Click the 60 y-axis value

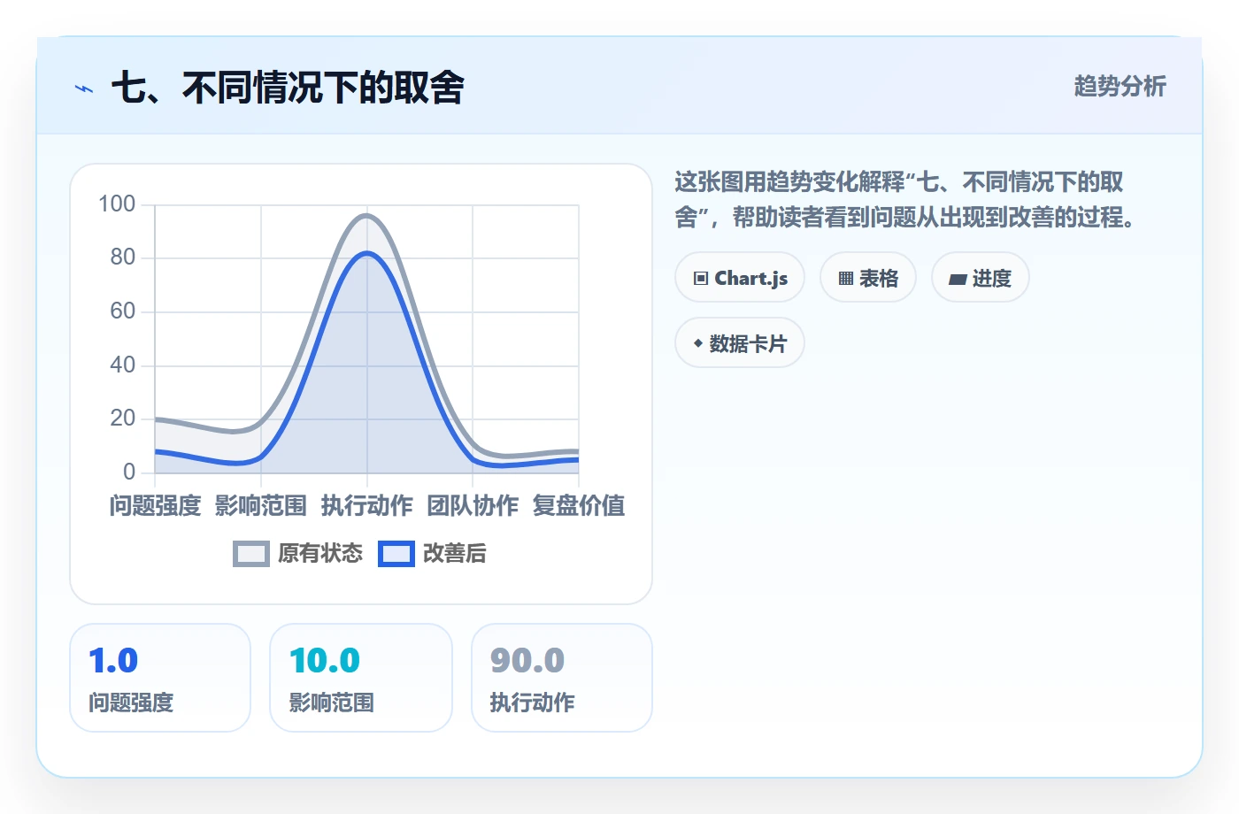click(123, 311)
